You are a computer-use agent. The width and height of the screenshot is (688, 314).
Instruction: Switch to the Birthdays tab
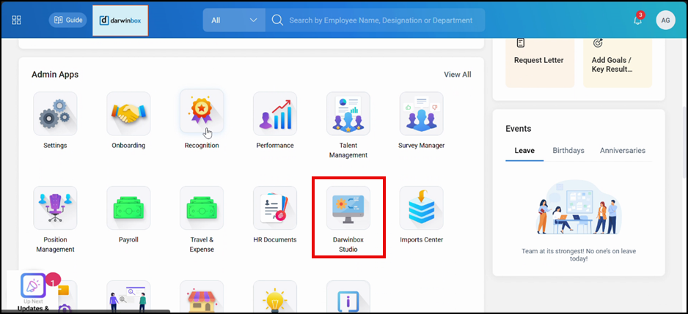coord(568,151)
